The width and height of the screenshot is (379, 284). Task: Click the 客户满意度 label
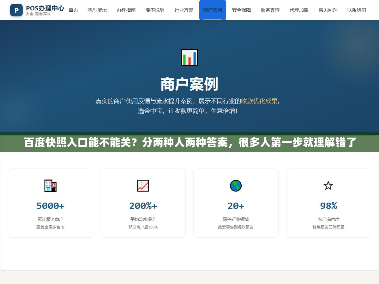coord(328,219)
